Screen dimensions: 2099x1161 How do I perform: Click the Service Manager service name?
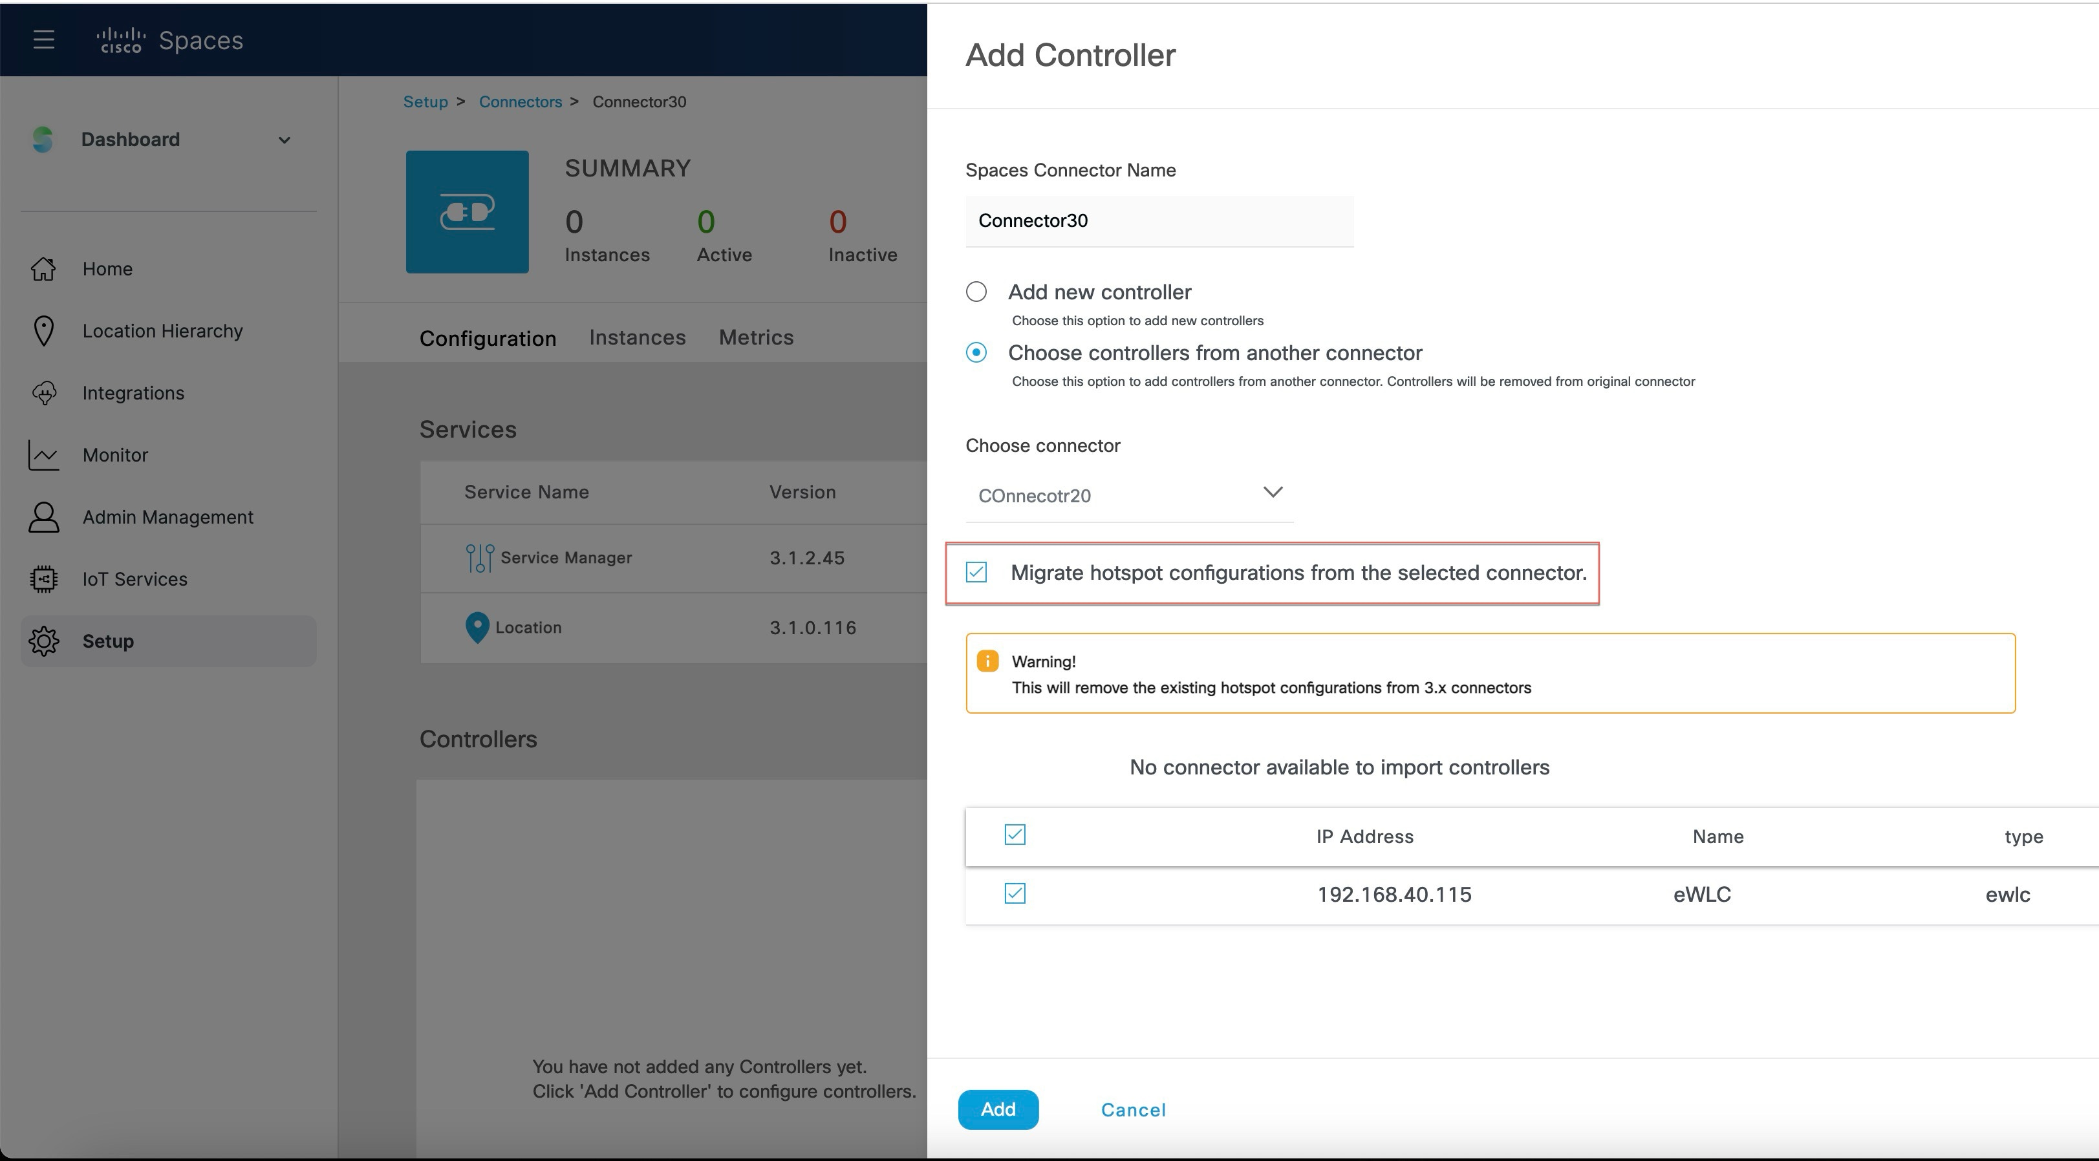click(566, 558)
